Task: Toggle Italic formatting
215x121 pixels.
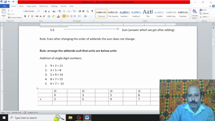Action: click(x=29, y=16)
